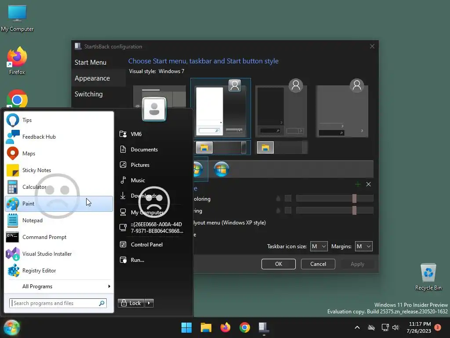Launch Calculator from the Start menu
The height and width of the screenshot is (338, 450).
[x=59, y=187]
